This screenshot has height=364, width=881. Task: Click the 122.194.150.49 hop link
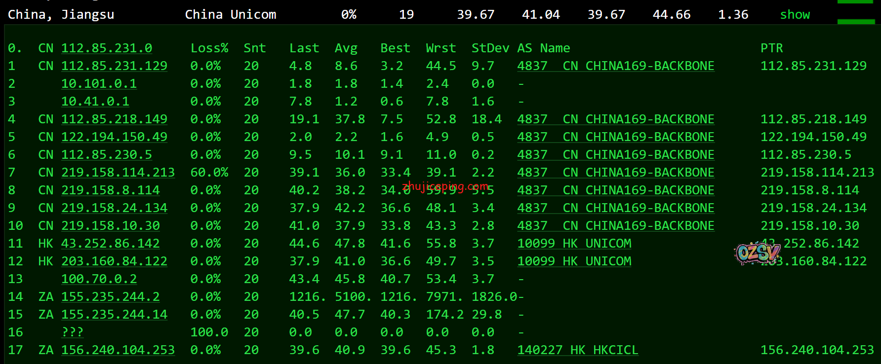tap(114, 137)
